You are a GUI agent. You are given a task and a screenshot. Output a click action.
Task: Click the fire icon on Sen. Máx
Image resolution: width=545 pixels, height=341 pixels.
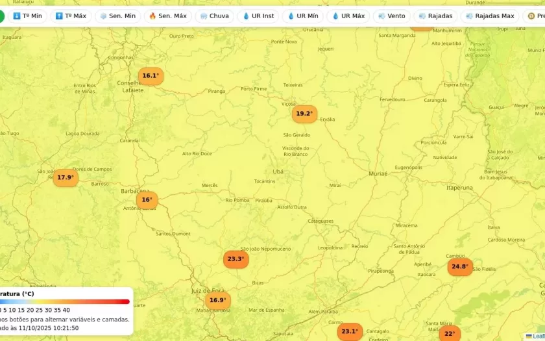tap(152, 16)
